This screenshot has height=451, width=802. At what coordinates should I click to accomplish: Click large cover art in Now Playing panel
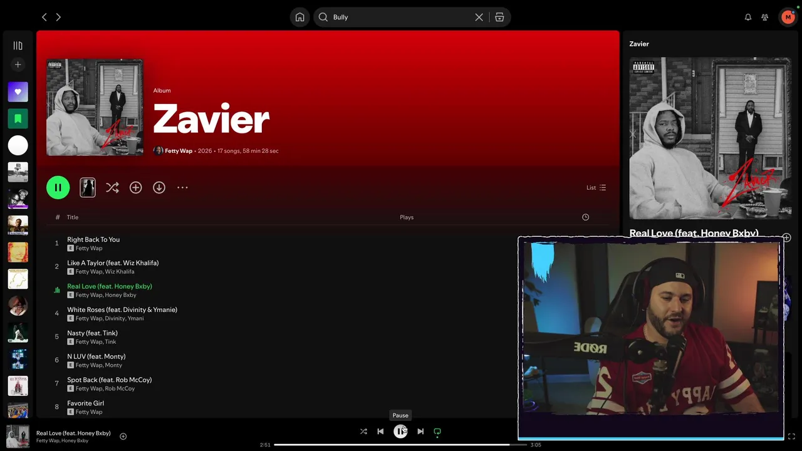coord(710,138)
